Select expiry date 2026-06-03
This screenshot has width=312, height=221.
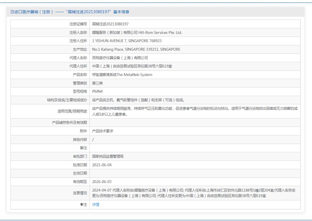pos(102,182)
